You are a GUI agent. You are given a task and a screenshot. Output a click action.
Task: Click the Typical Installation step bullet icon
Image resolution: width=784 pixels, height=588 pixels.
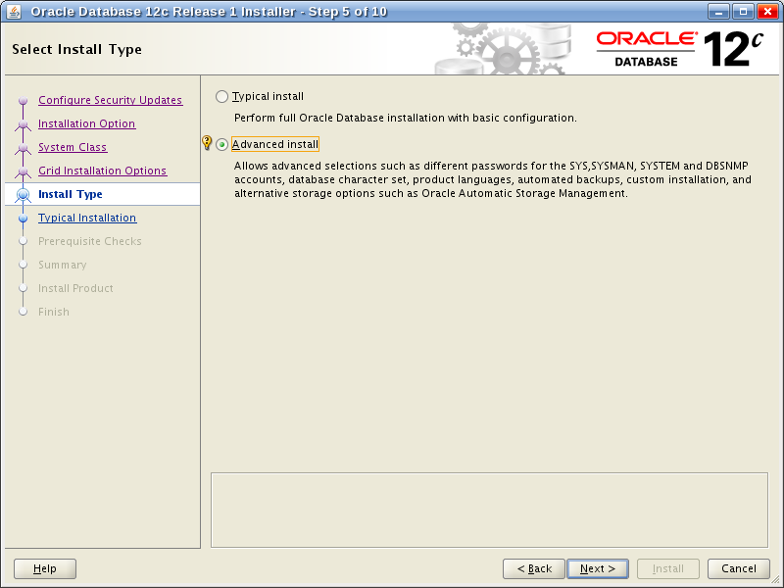[24, 219]
